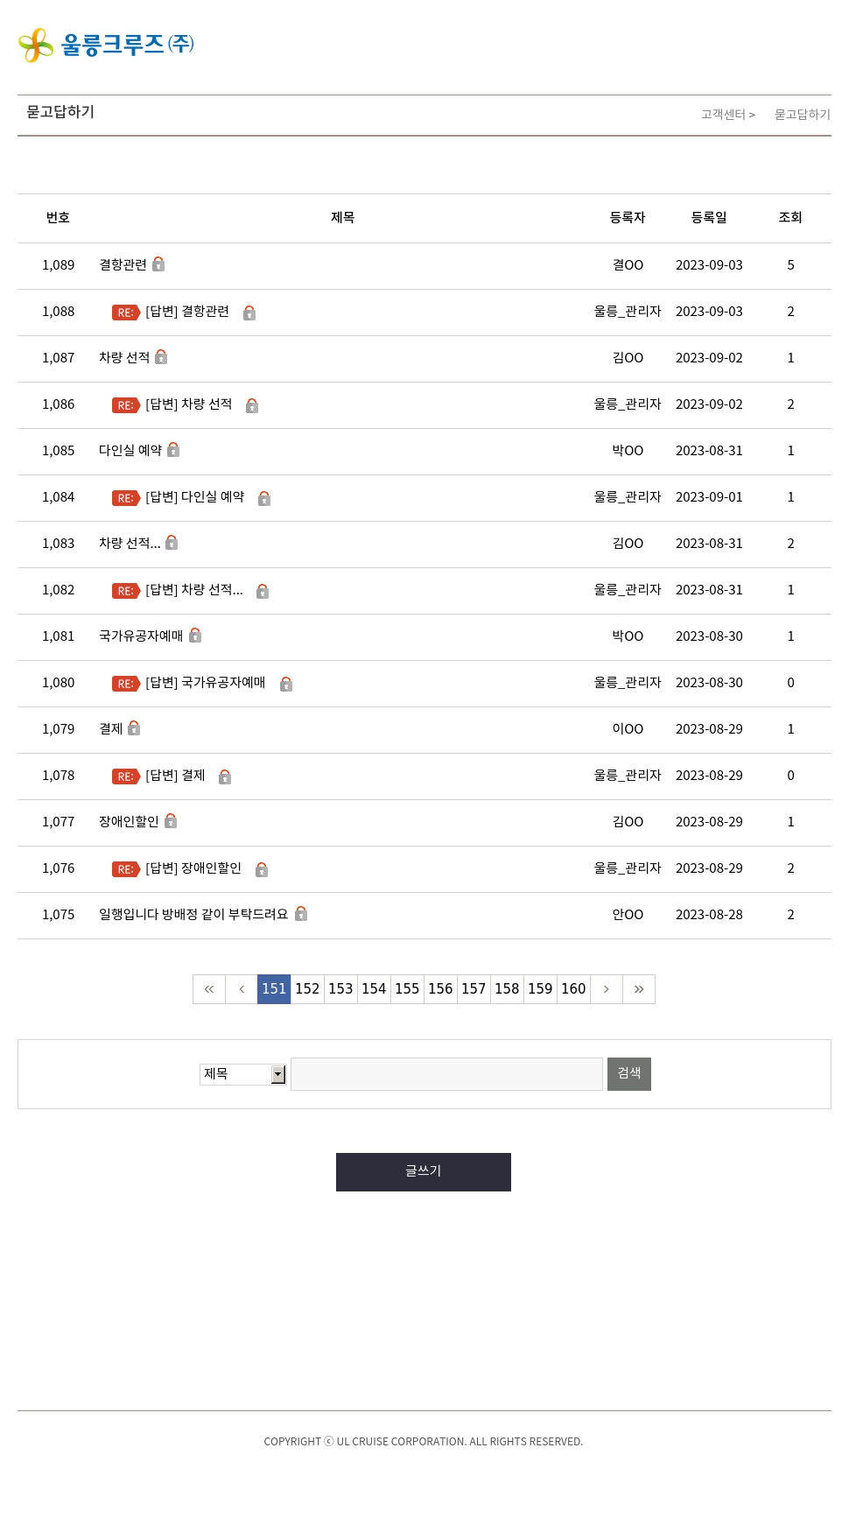The image size is (849, 1525).
Task: Go to the first page with double-left arrow
Action: (x=209, y=989)
